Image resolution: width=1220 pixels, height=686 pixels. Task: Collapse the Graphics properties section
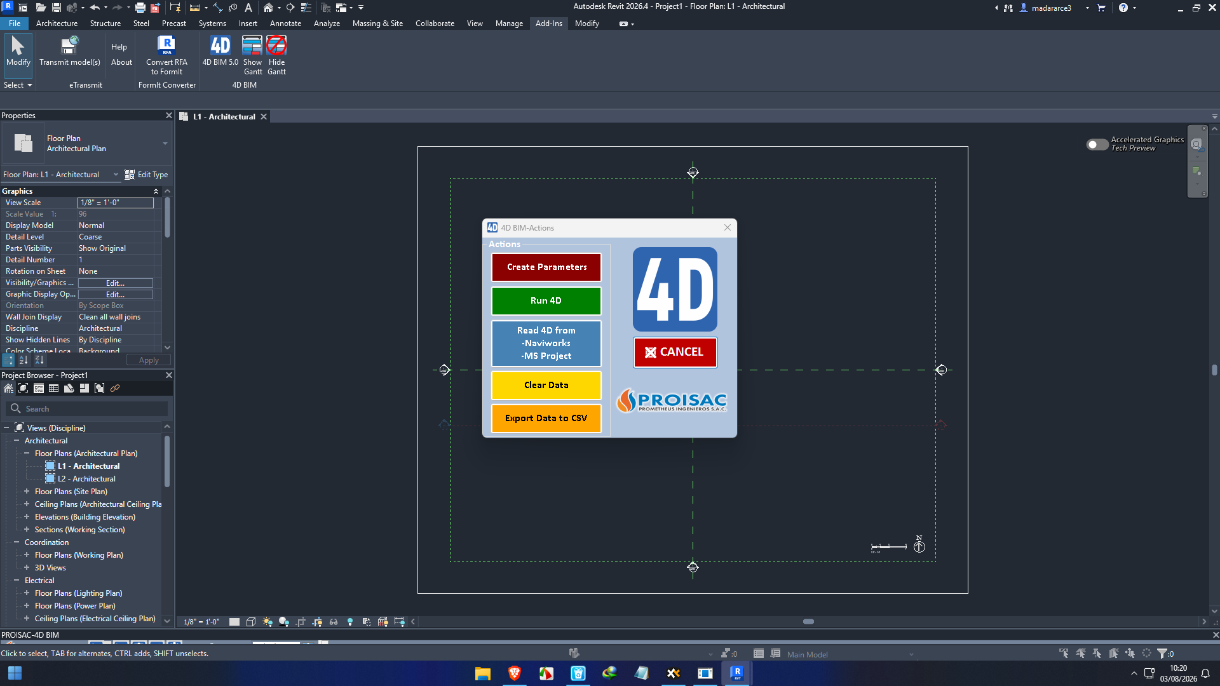click(x=156, y=191)
